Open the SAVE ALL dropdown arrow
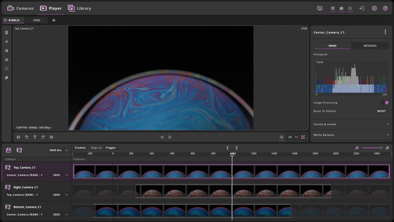 66,150
